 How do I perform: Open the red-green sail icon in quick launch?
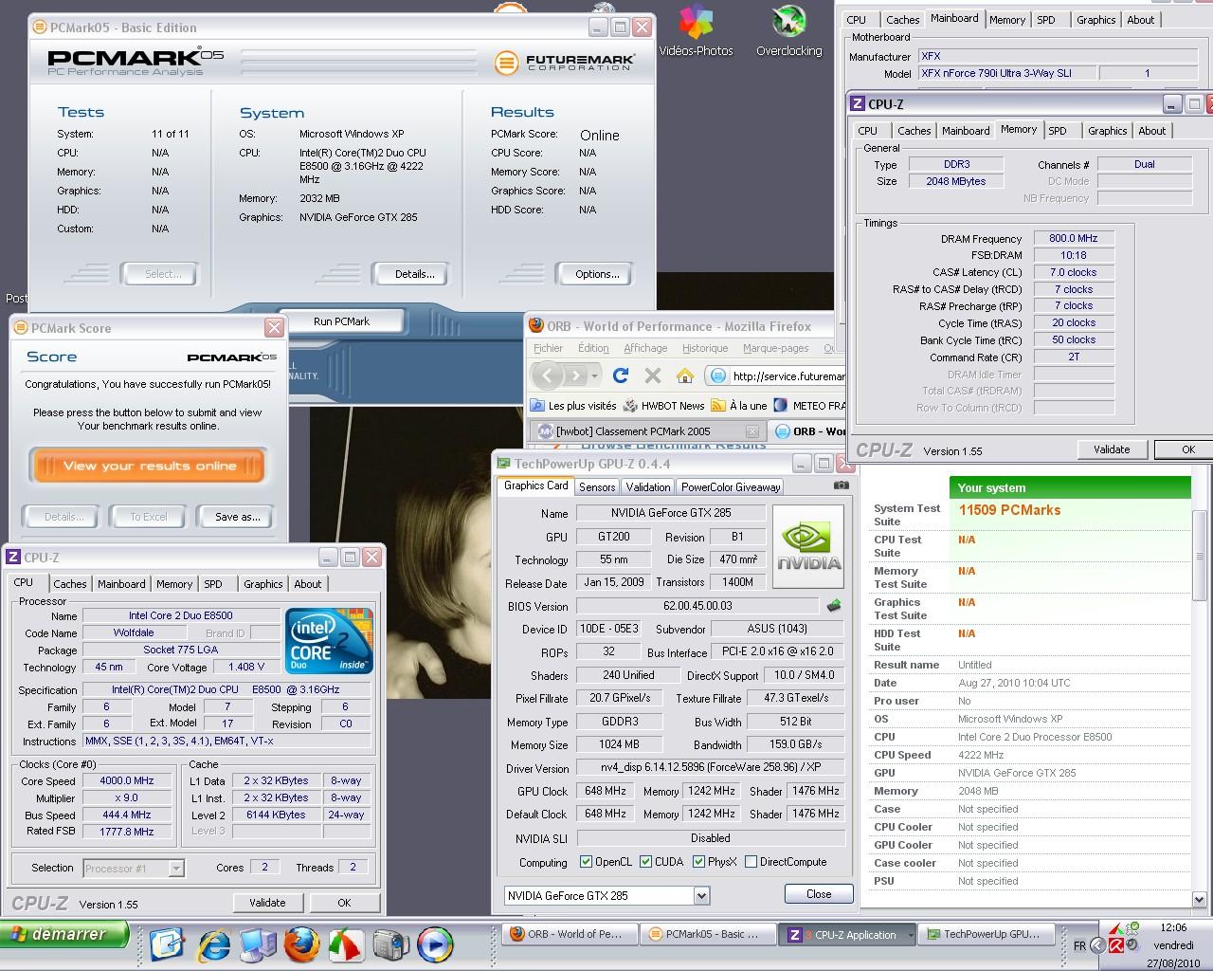tap(346, 944)
